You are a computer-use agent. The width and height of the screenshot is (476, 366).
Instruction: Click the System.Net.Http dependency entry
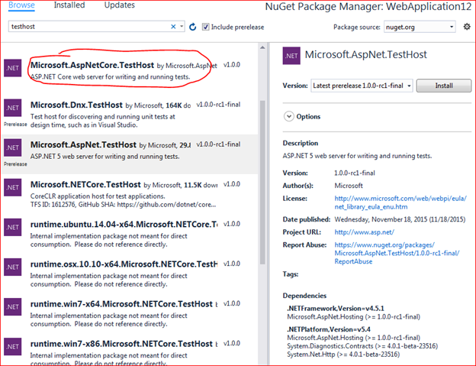click(x=343, y=355)
